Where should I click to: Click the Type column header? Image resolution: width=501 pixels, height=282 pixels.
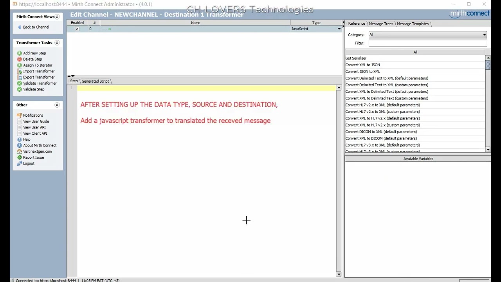tap(316, 23)
